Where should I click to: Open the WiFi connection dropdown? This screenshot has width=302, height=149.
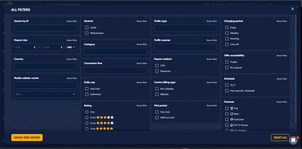(x=45, y=94)
